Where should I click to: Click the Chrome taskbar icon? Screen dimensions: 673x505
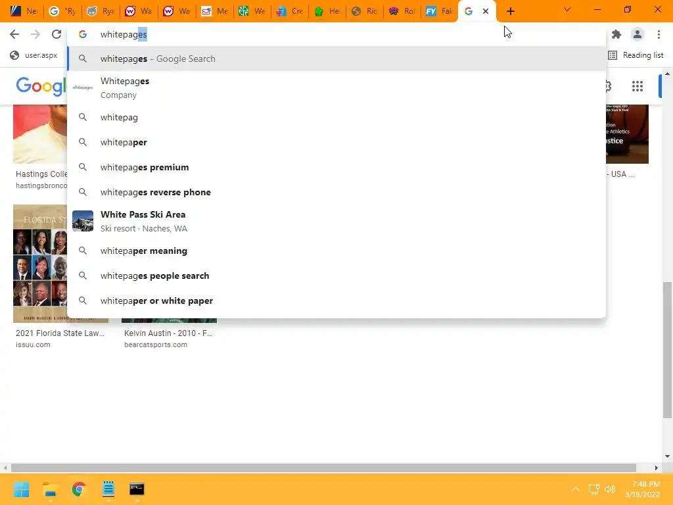coord(79,489)
